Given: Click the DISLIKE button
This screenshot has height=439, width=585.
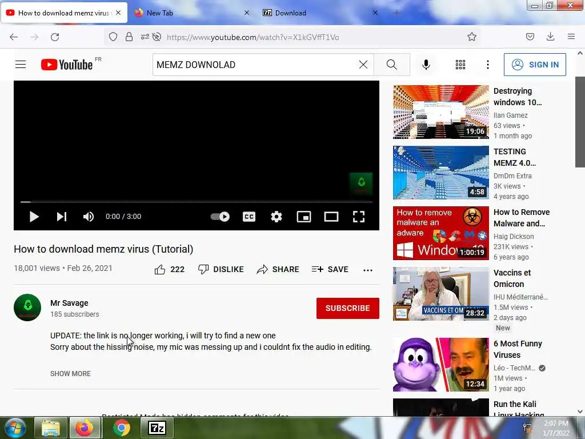Looking at the screenshot, I should click(x=221, y=269).
